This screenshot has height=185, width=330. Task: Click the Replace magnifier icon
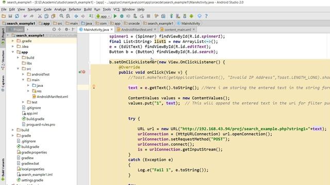pyautogui.click(x=68, y=16)
